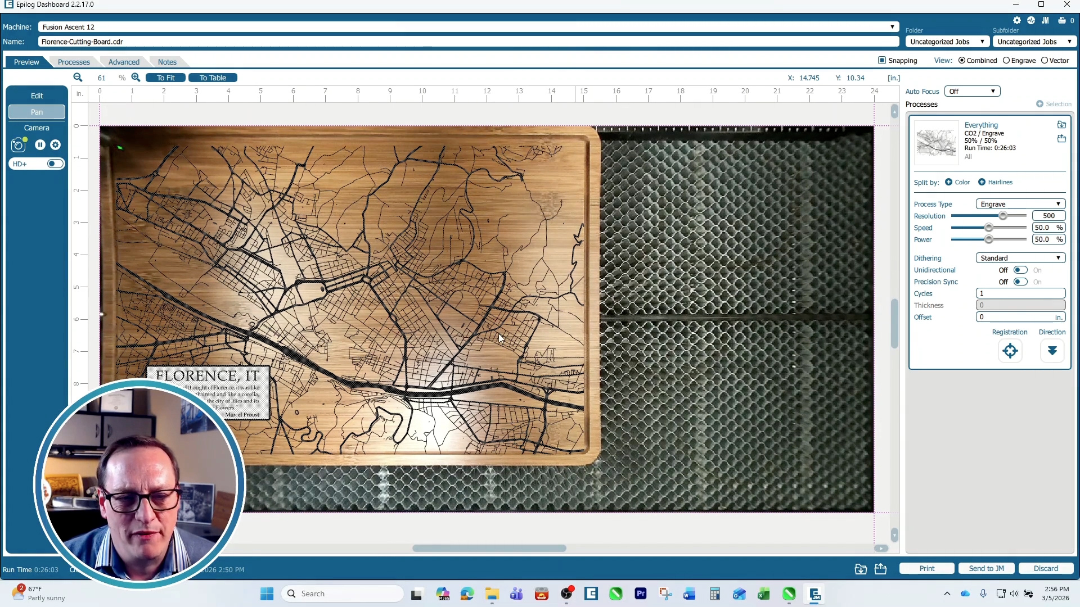Pause the camera feed
Viewport: 1080px width, 607px height.
(40, 144)
